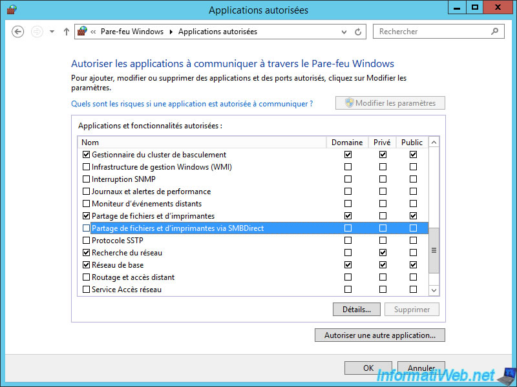Click the list scroll up arrow
Viewport: 517px width, 387px height.
pyautogui.click(x=434, y=142)
